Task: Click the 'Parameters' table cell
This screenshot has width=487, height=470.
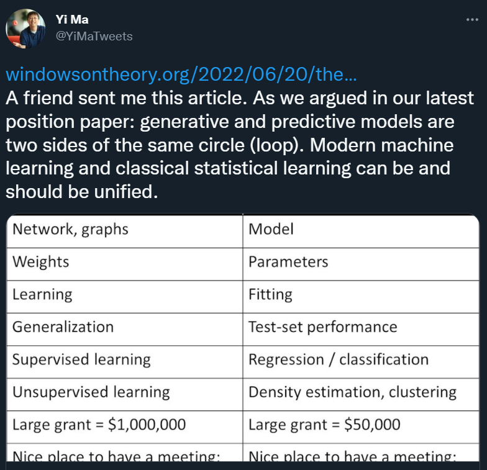Action: point(361,264)
